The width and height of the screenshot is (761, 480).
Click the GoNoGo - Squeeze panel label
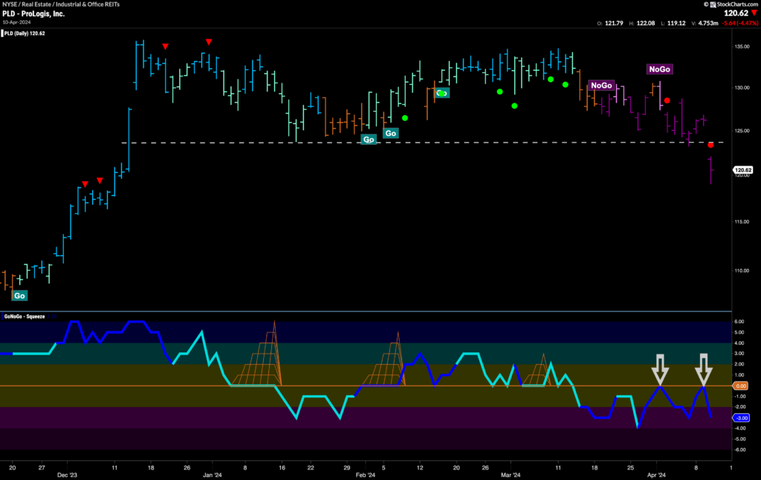pyautogui.click(x=25, y=317)
